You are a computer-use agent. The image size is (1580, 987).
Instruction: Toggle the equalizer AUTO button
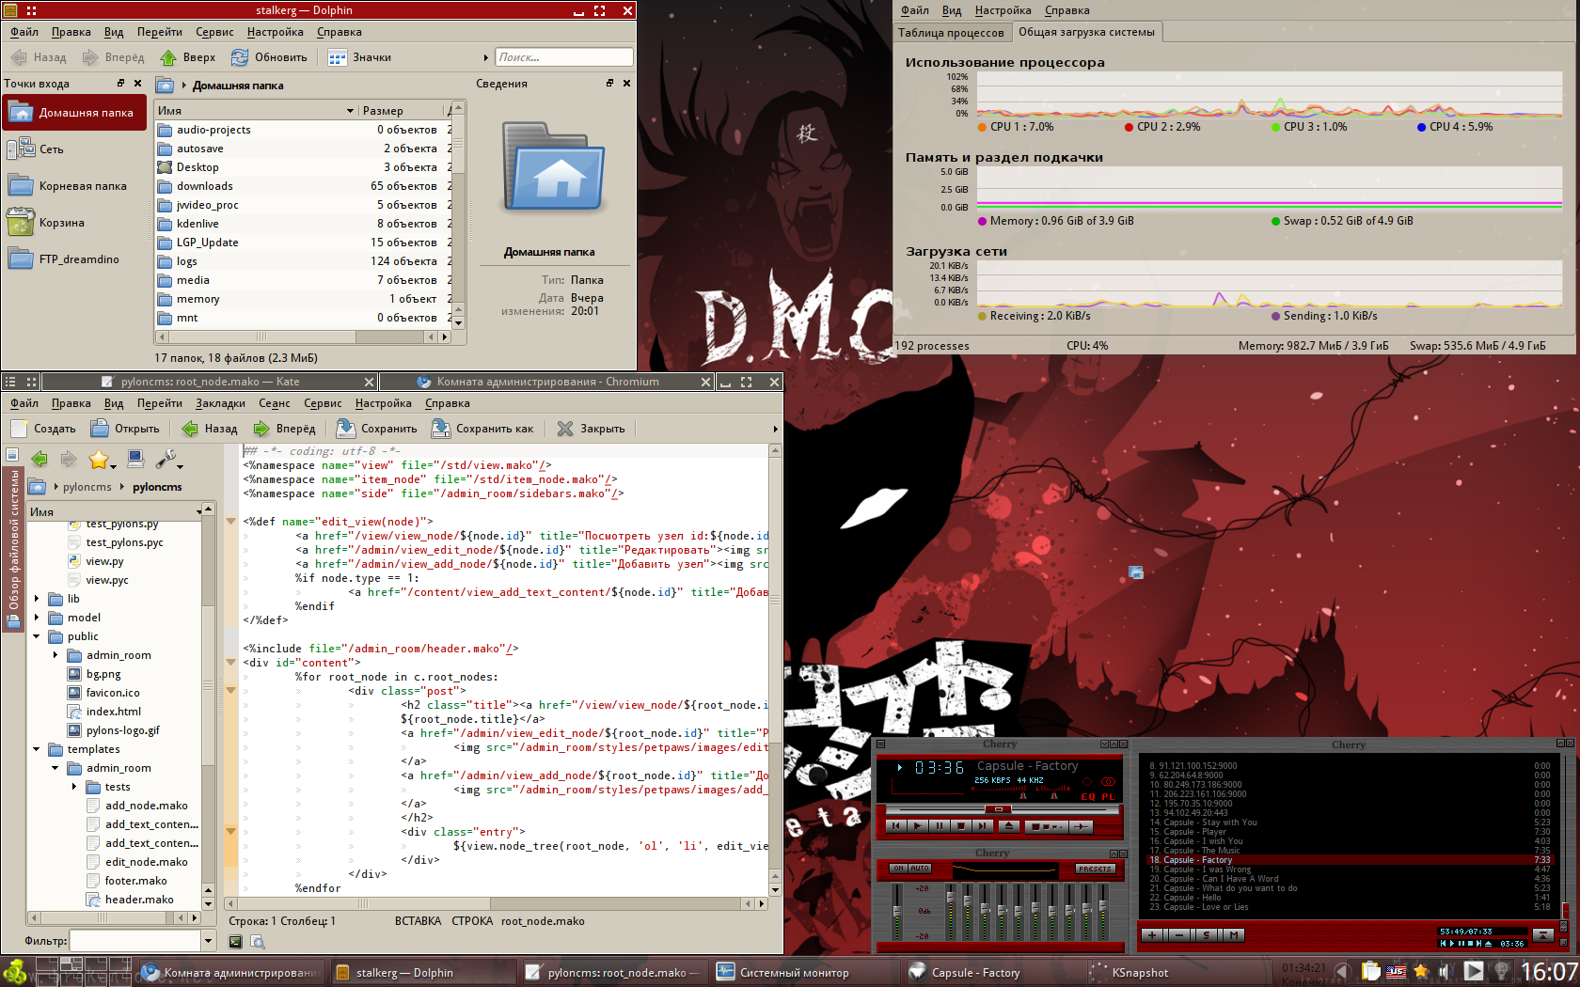(x=920, y=869)
